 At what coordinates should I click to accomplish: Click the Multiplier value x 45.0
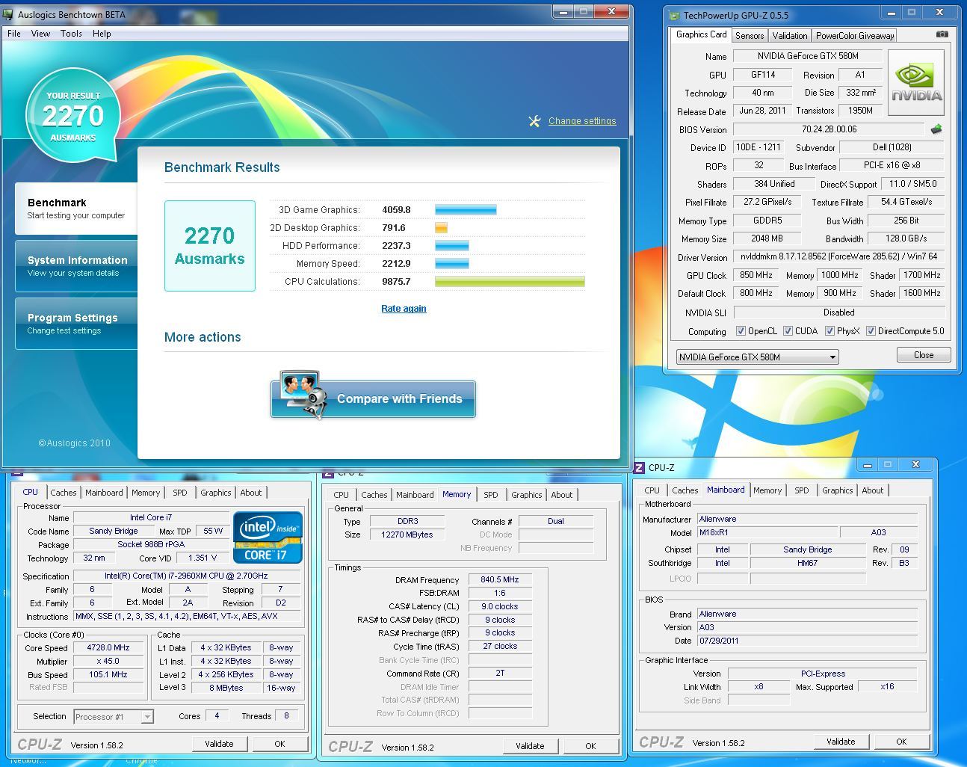108,662
